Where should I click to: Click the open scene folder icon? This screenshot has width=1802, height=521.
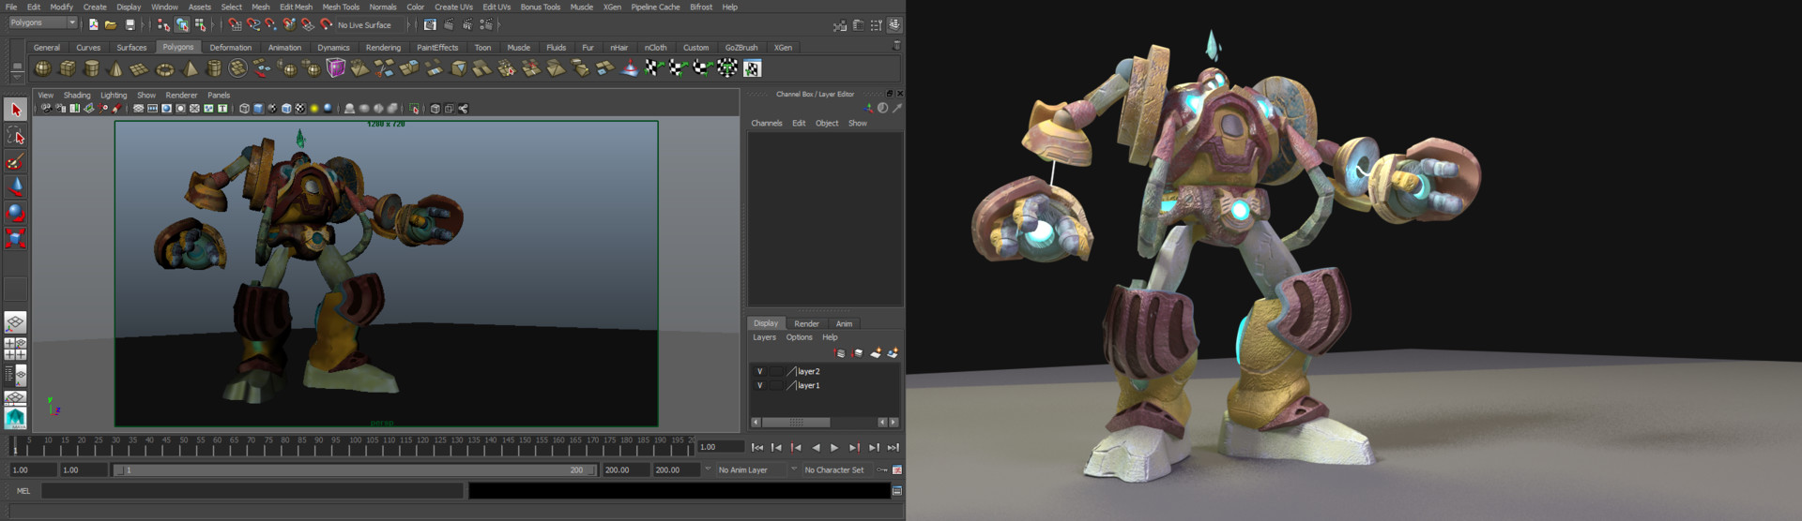click(111, 25)
